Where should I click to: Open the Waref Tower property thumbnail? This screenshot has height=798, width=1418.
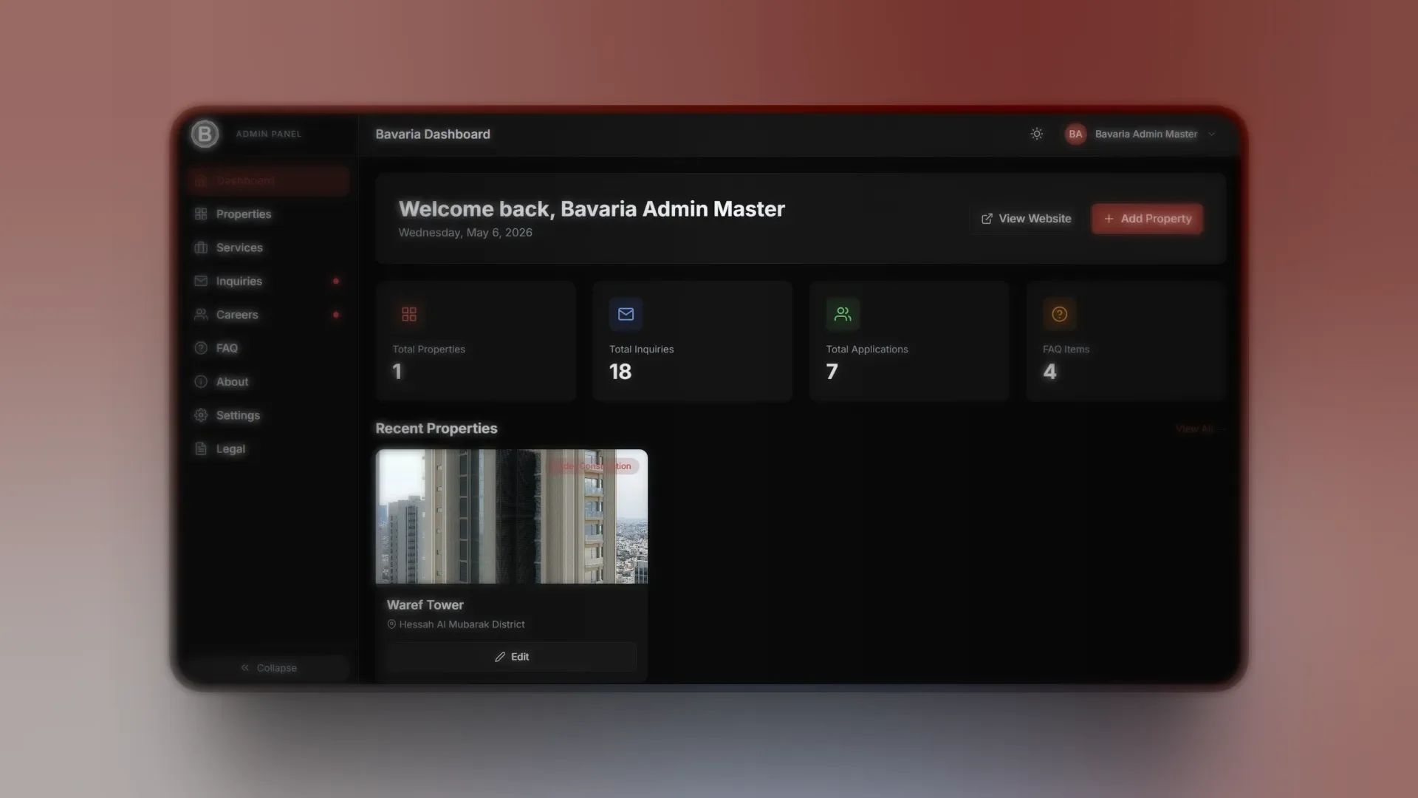512,516
